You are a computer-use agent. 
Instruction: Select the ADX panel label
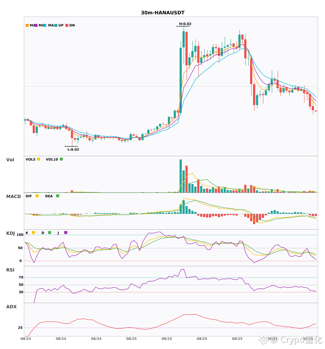click(11, 307)
